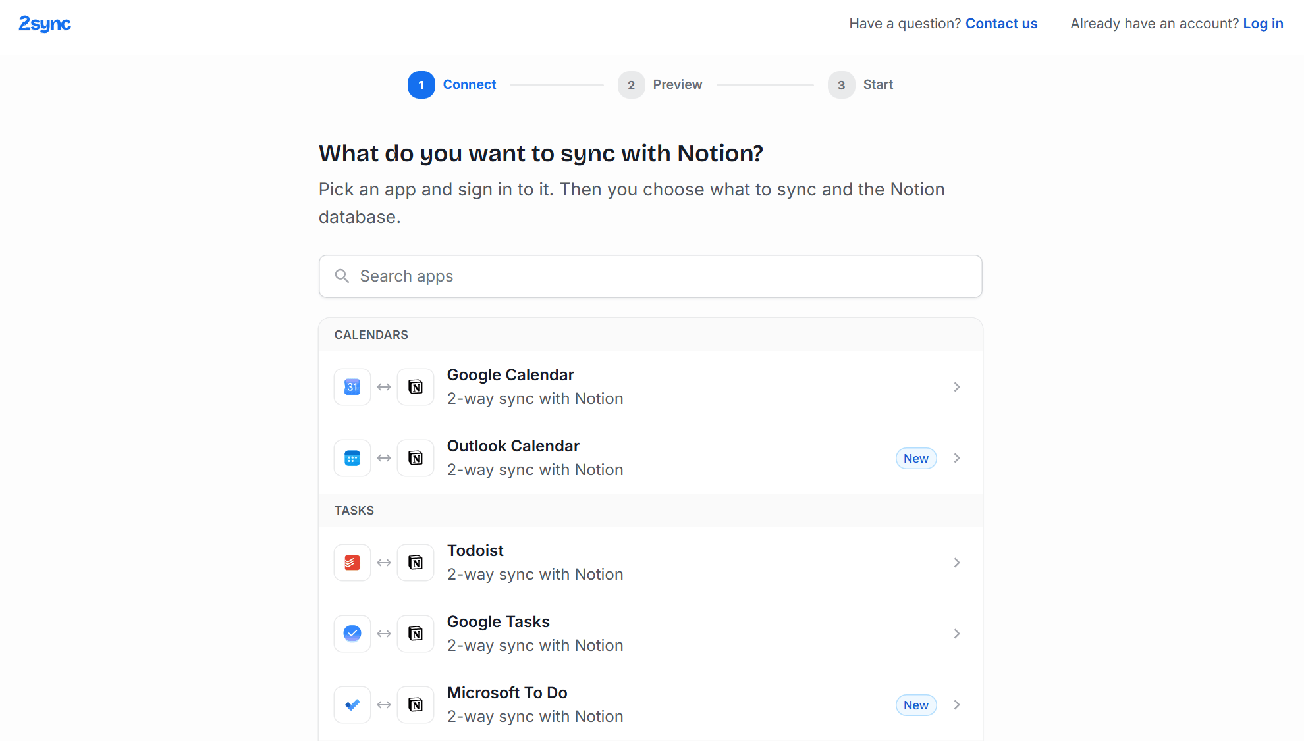
Task: Open the Log in link
Action: click(1263, 24)
